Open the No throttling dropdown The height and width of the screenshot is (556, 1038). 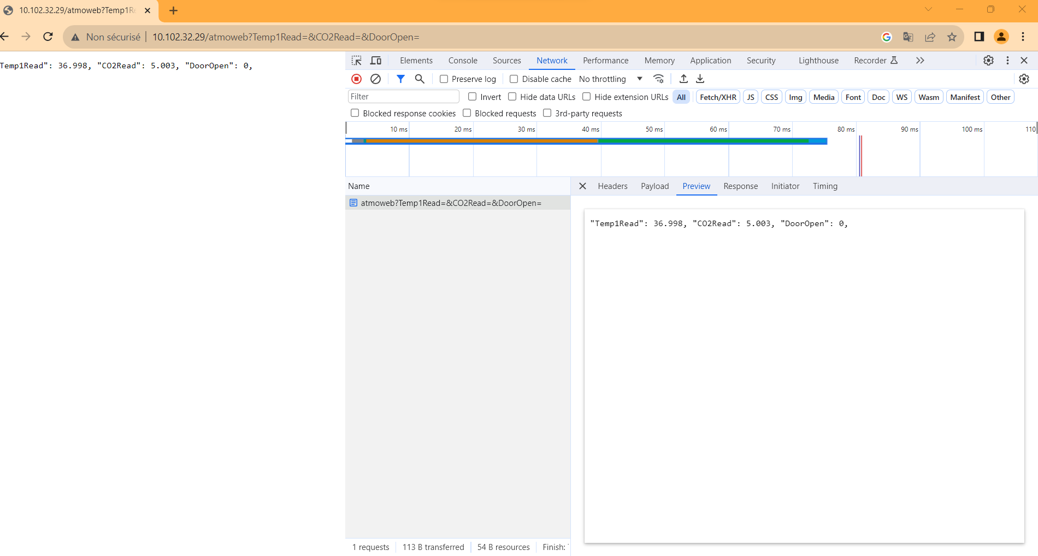(x=610, y=79)
